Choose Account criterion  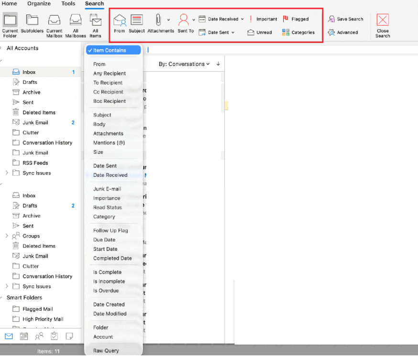click(103, 337)
